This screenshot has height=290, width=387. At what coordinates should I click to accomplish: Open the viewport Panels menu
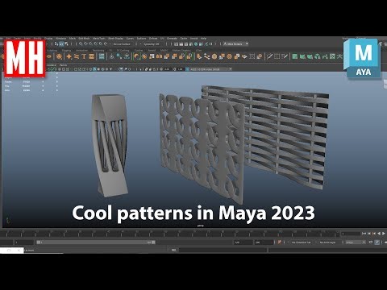(x=63, y=65)
